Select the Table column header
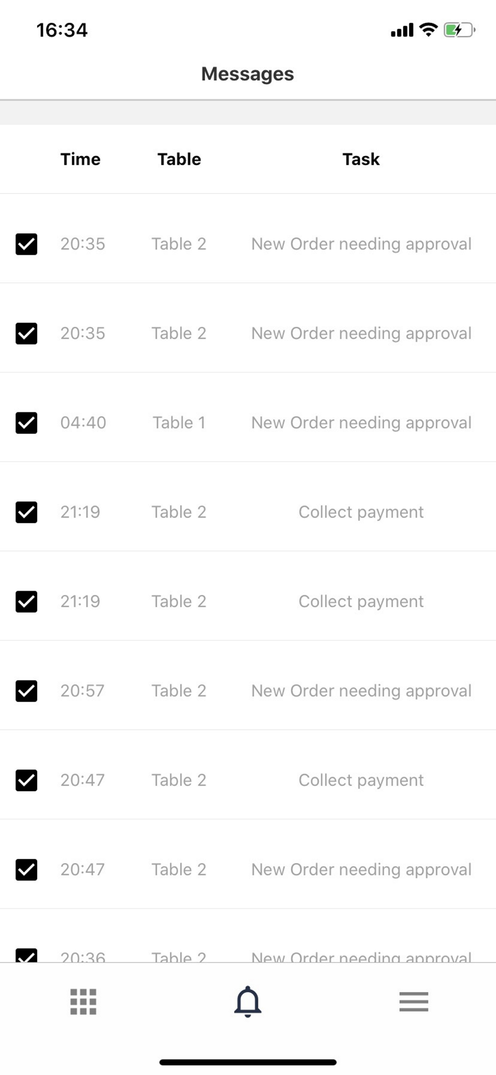 coord(179,159)
